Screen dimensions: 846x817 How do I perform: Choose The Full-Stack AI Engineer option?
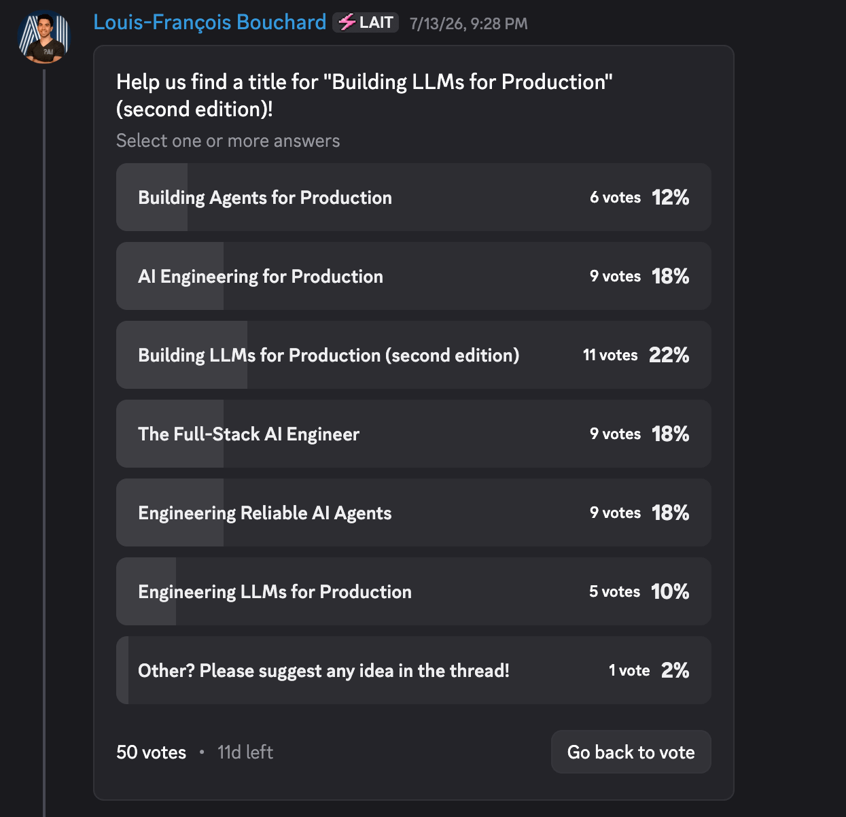[414, 434]
